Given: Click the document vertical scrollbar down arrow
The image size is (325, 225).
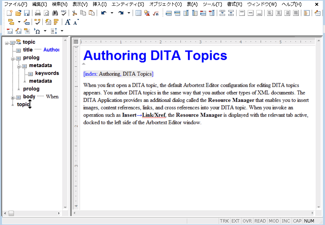Looking at the screenshot, I should [x=319, y=207].
